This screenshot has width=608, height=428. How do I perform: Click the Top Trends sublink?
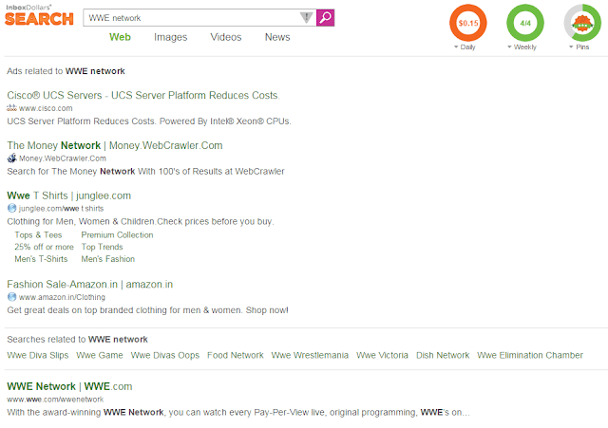click(102, 247)
